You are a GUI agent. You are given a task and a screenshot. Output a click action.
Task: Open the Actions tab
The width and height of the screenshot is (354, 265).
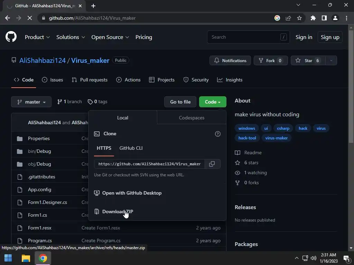pyautogui.click(x=128, y=80)
